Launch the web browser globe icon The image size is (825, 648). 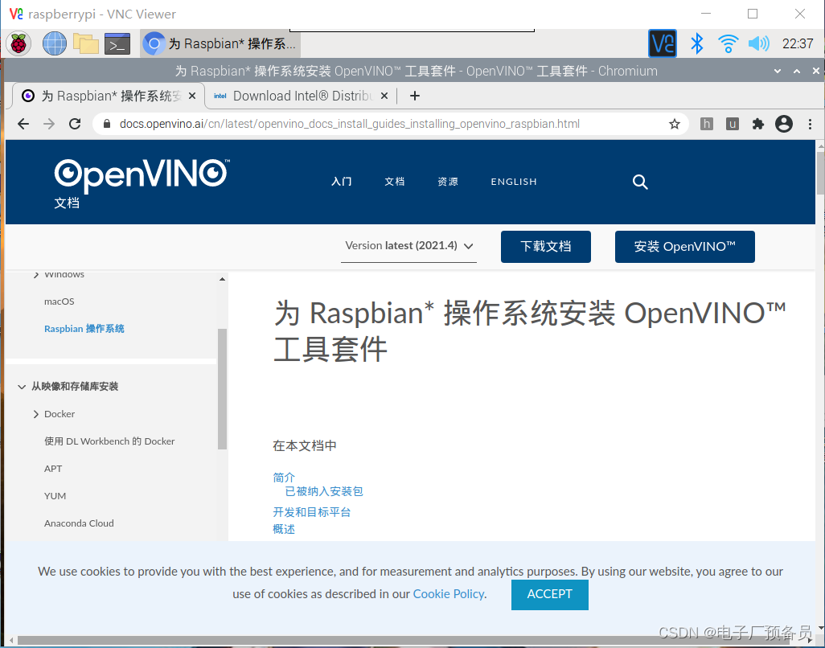point(54,43)
